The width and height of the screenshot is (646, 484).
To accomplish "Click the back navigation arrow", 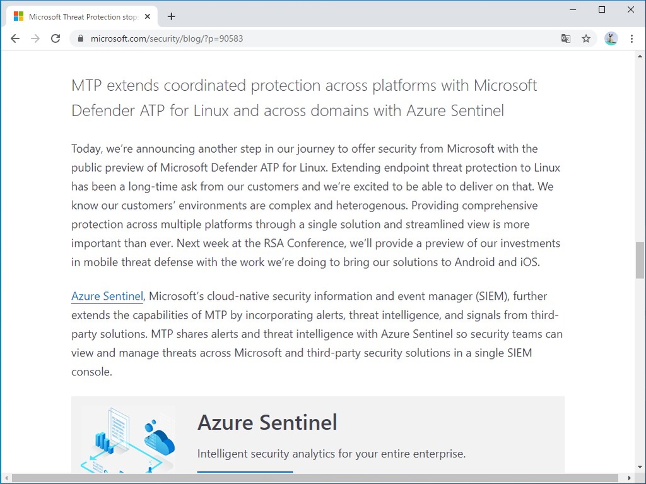I will click(x=15, y=38).
